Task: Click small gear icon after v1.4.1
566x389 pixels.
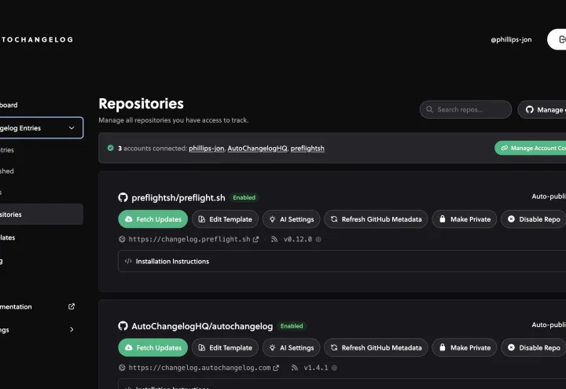Action: [334, 368]
